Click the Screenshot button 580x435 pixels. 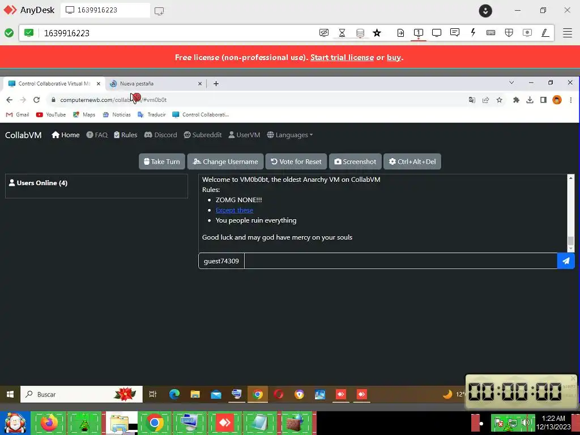355,161
